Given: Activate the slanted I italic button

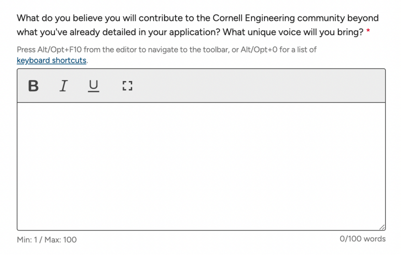Looking at the screenshot, I should click(63, 86).
